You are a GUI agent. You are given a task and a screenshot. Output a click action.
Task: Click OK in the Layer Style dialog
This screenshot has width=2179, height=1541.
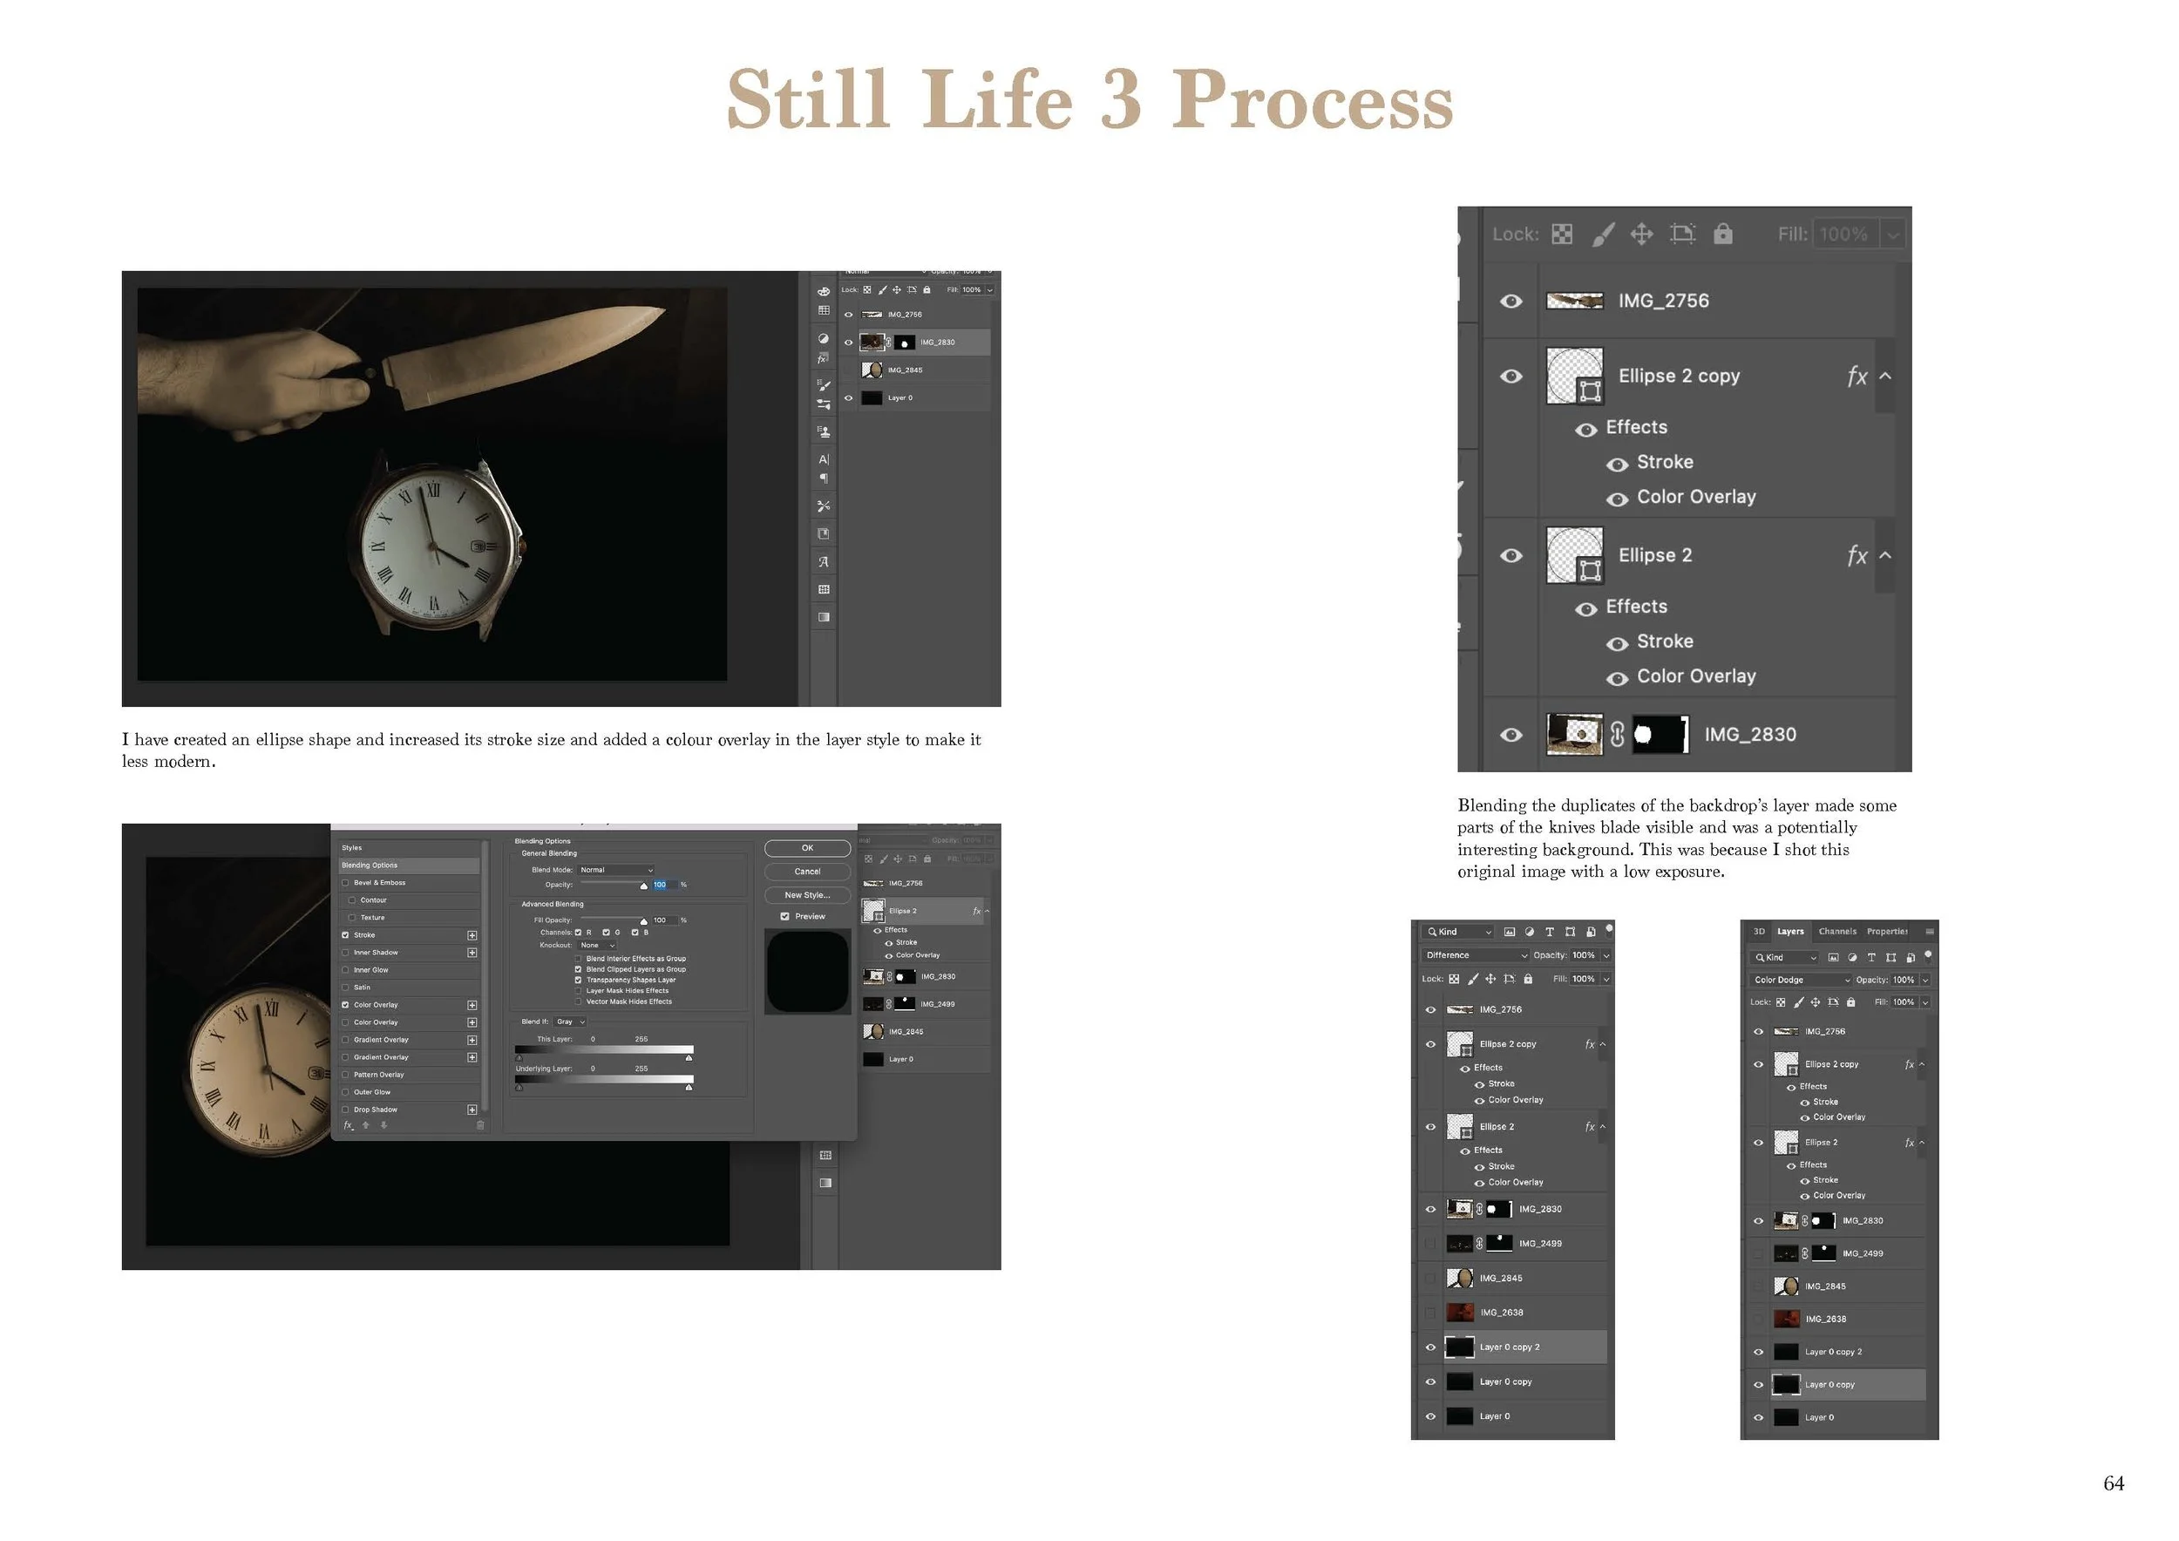(x=807, y=848)
